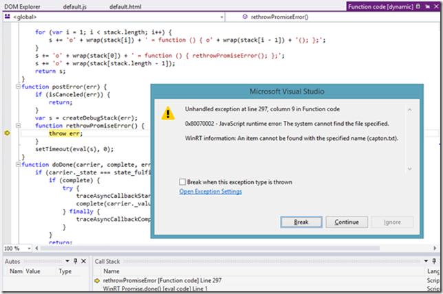Click the Autos 'Value' column header

click(33, 271)
